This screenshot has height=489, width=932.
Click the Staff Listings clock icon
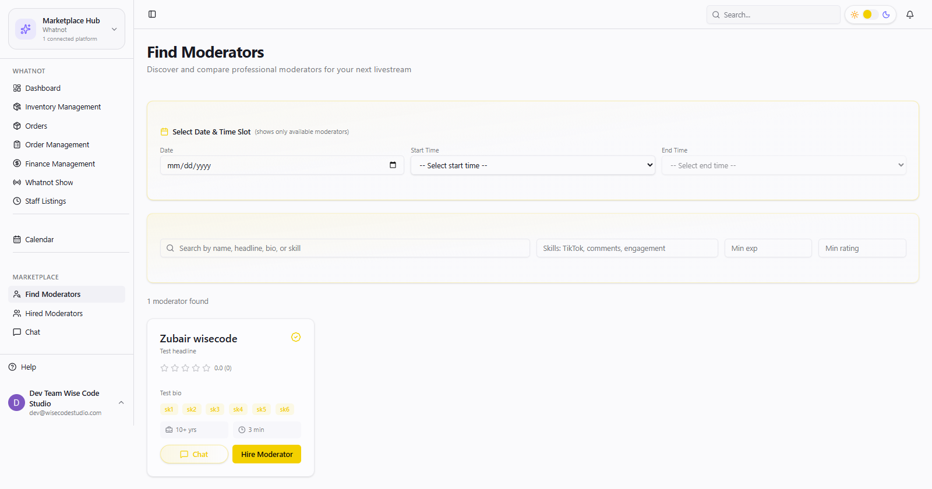point(17,201)
